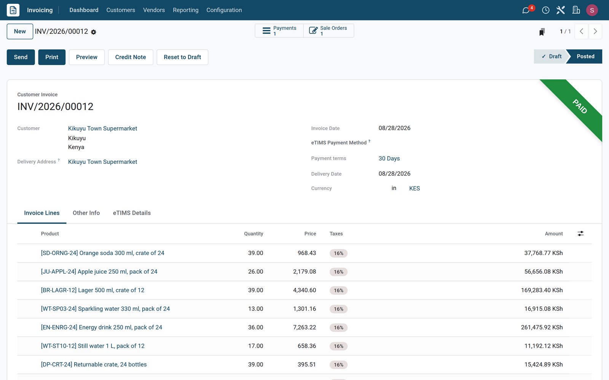Click the Orange soda 300 ml product
This screenshot has width=609, height=380.
pyautogui.click(x=103, y=253)
